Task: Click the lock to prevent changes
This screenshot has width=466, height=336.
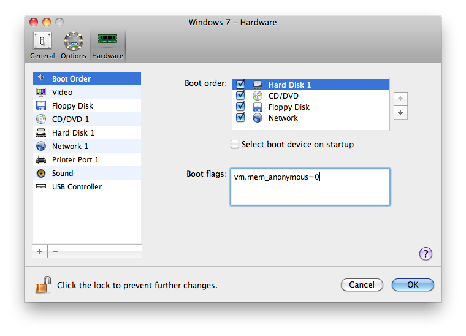Action: [x=43, y=284]
